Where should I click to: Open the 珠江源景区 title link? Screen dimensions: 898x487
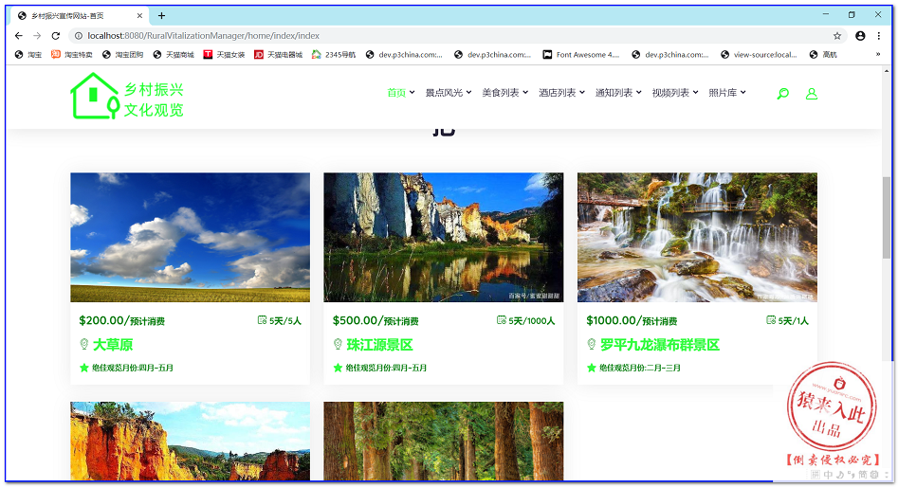click(379, 345)
